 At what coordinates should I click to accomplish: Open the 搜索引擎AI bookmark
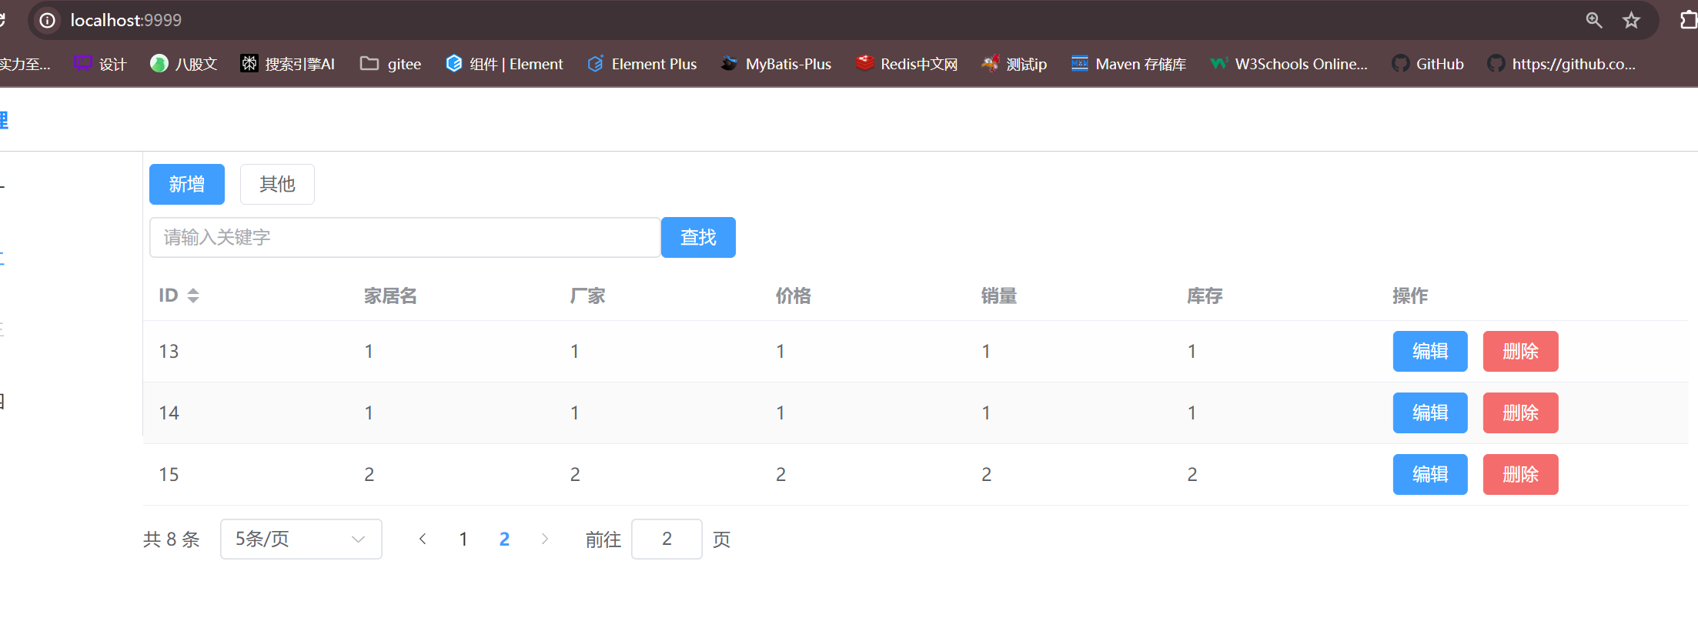coord(288,64)
